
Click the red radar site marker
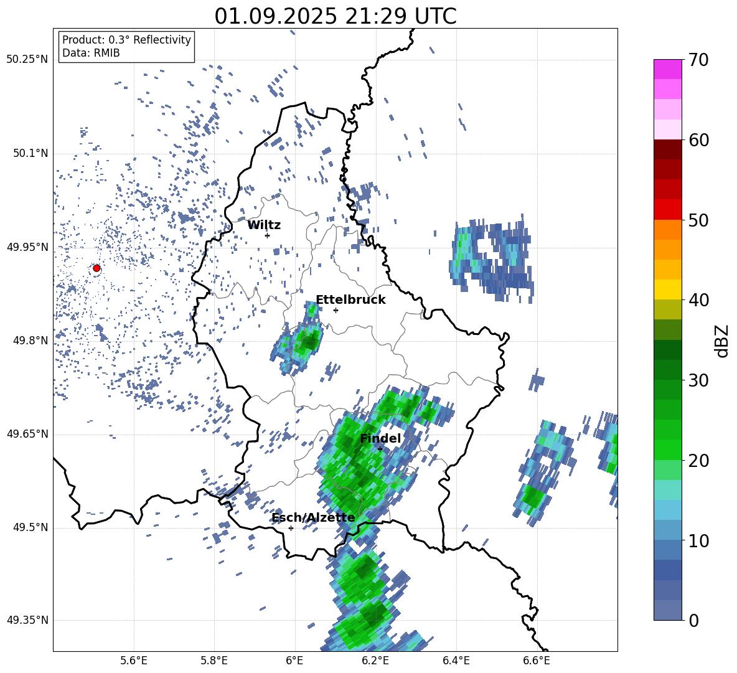[96, 268]
